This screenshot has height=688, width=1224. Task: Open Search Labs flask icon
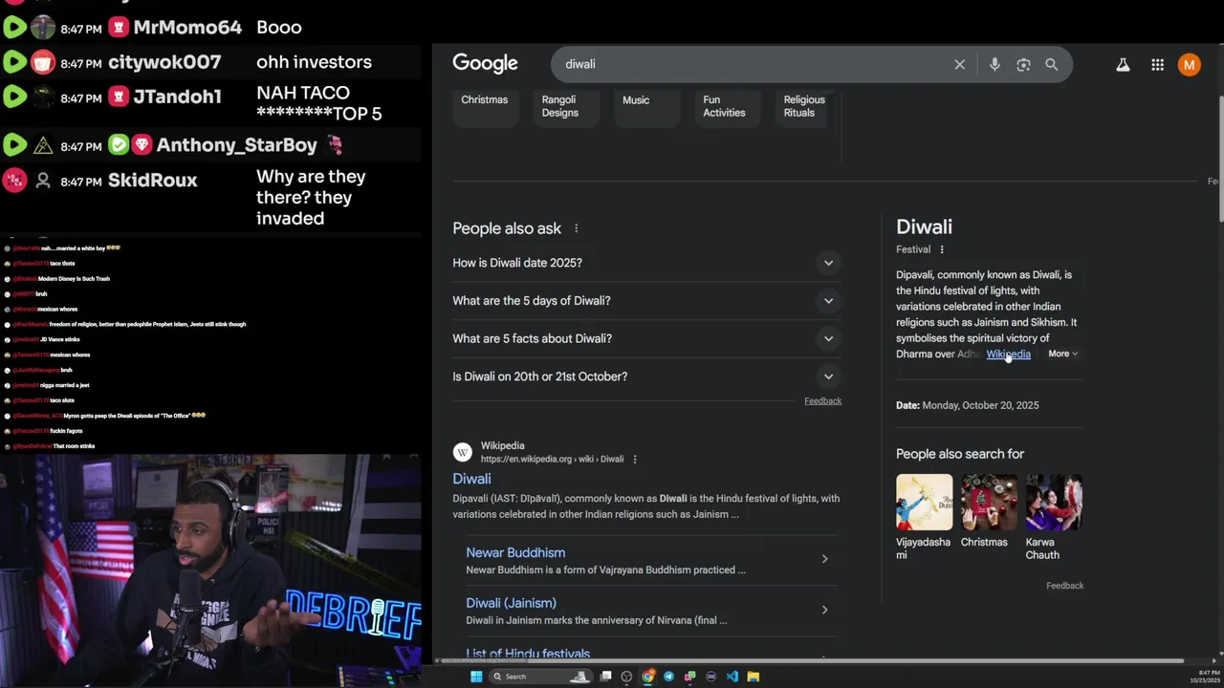[x=1123, y=65]
